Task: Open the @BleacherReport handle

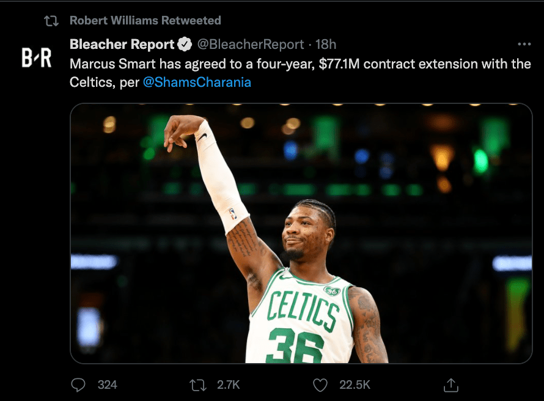Action: pos(251,45)
